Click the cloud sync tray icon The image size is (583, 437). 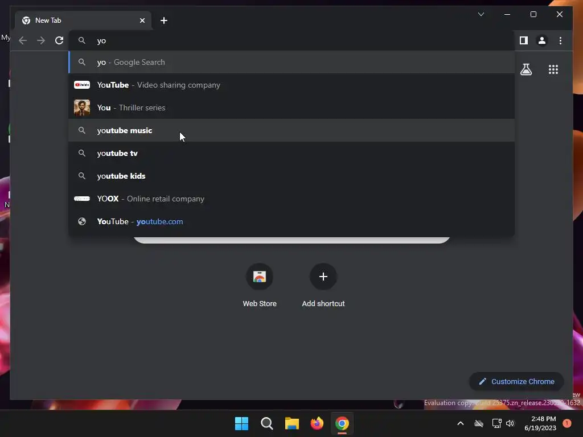click(x=479, y=423)
